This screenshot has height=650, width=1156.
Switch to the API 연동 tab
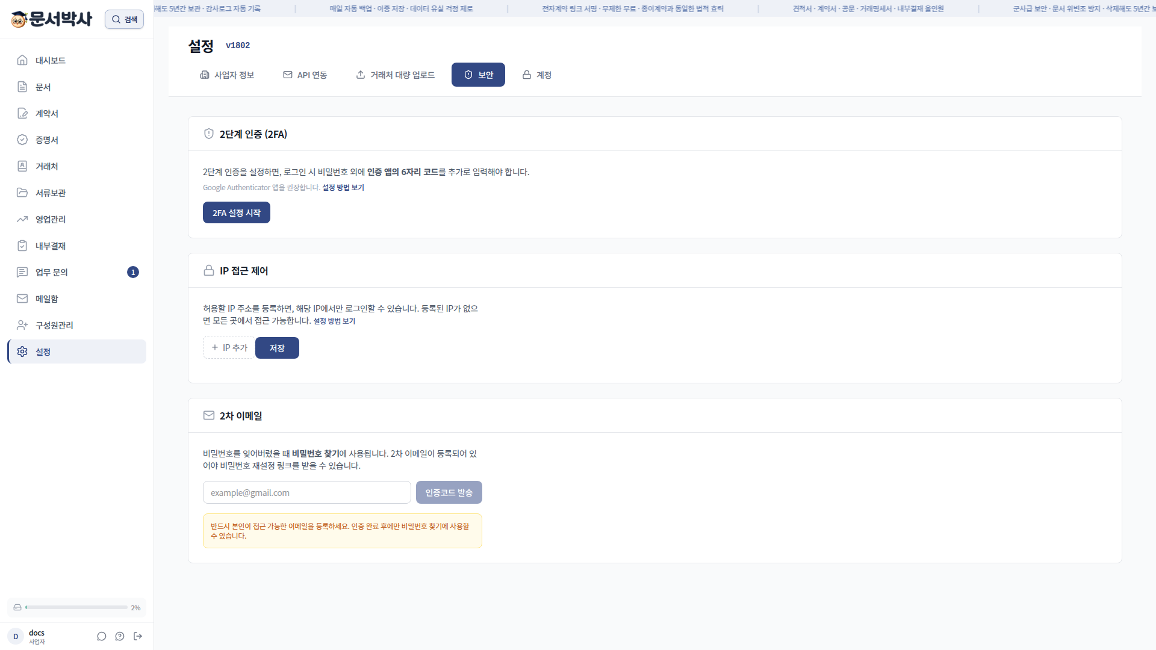pos(305,75)
